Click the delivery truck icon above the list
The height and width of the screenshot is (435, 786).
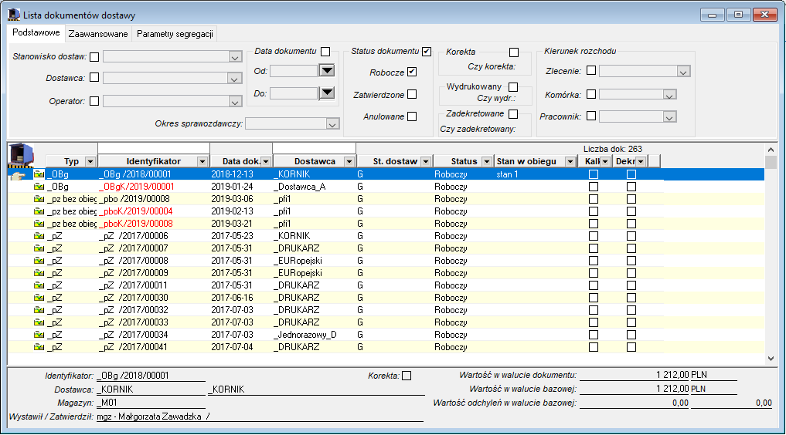point(21,156)
